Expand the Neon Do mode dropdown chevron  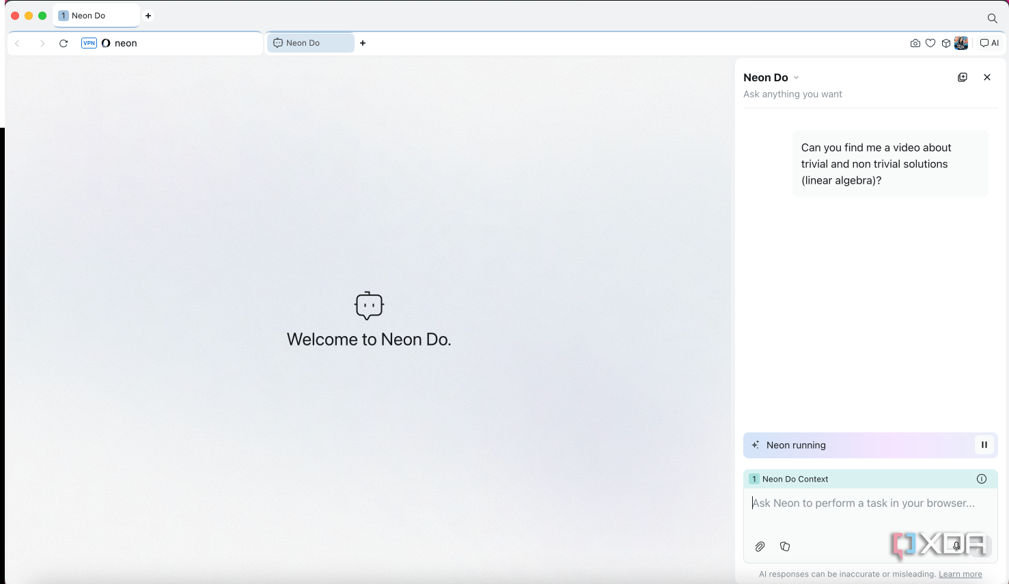797,78
